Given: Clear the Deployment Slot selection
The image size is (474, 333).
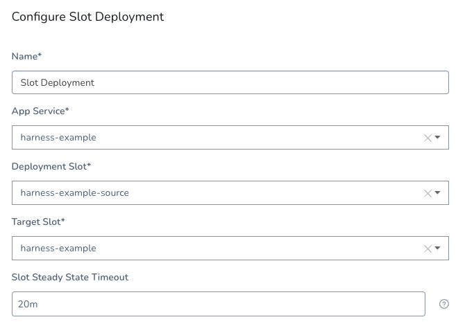Looking at the screenshot, I should point(428,193).
